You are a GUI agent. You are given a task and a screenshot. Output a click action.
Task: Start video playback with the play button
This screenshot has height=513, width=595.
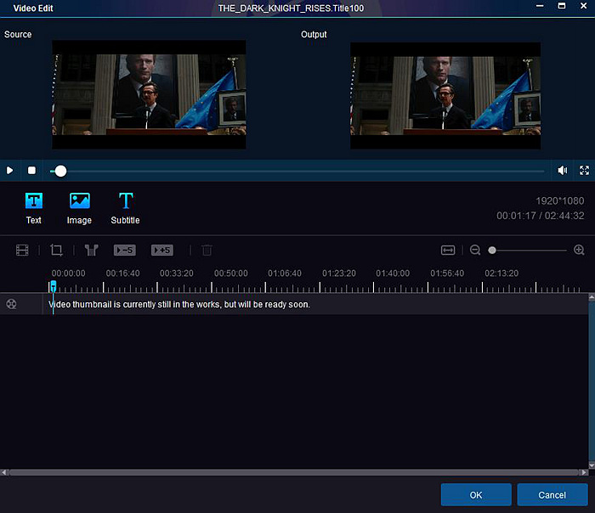tap(9, 171)
